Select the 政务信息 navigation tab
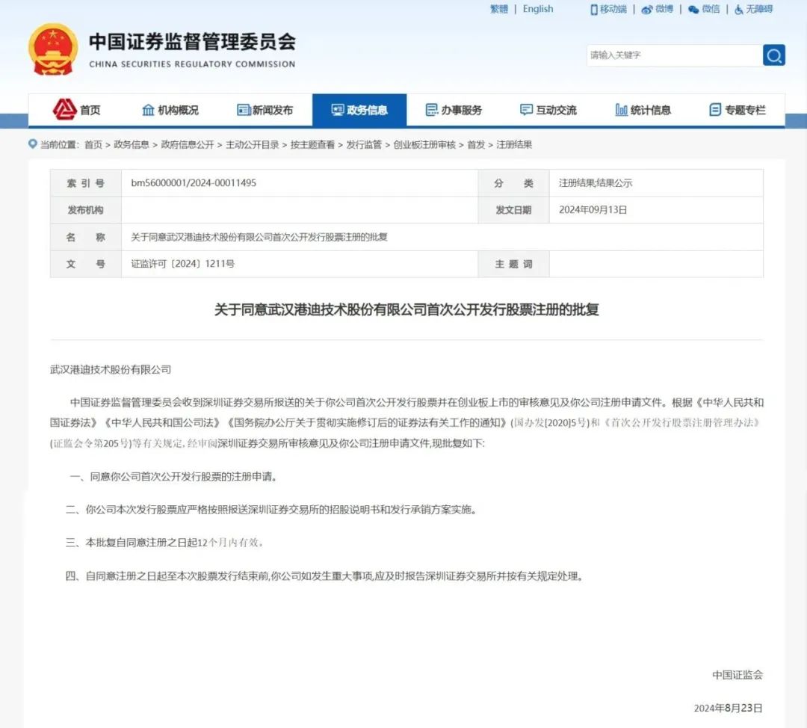The image size is (807, 728). (359, 110)
